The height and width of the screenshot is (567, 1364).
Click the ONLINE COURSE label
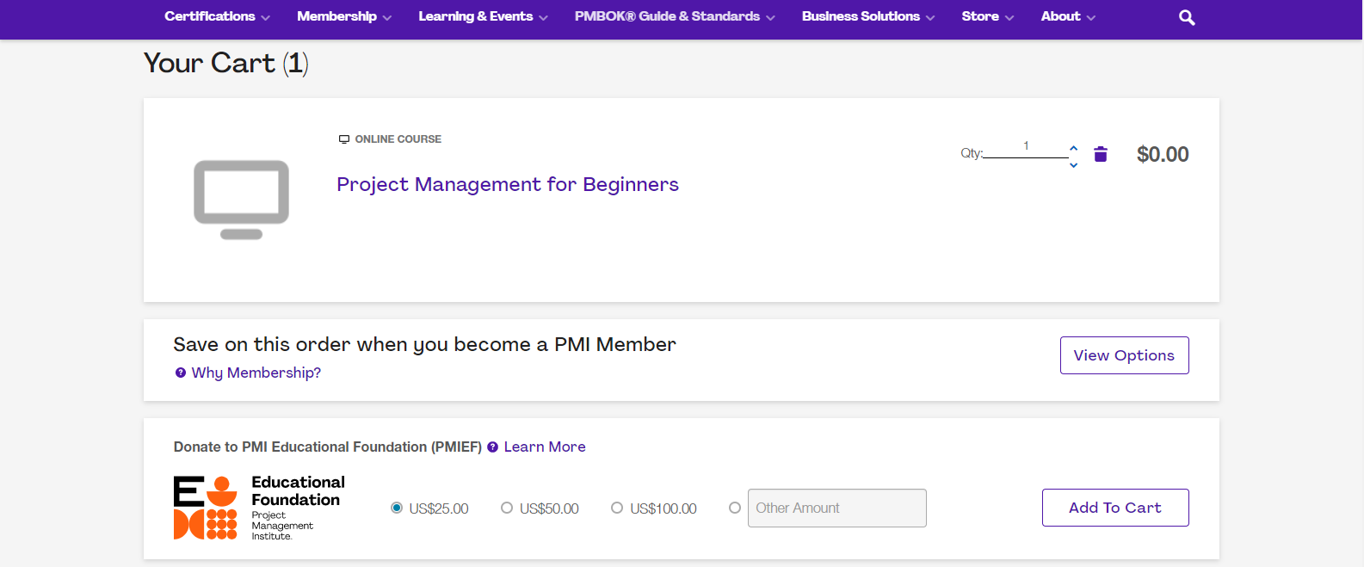click(398, 139)
